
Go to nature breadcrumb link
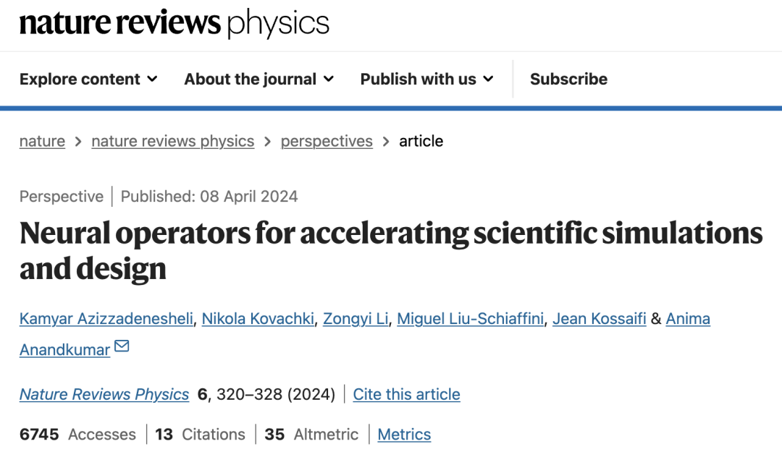(x=42, y=141)
